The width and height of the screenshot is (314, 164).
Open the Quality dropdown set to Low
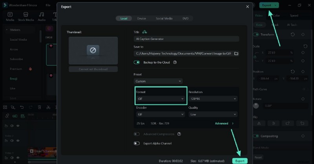213,114
